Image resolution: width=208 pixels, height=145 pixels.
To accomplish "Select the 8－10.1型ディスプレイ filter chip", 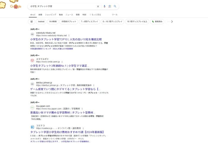I will click(113, 21).
